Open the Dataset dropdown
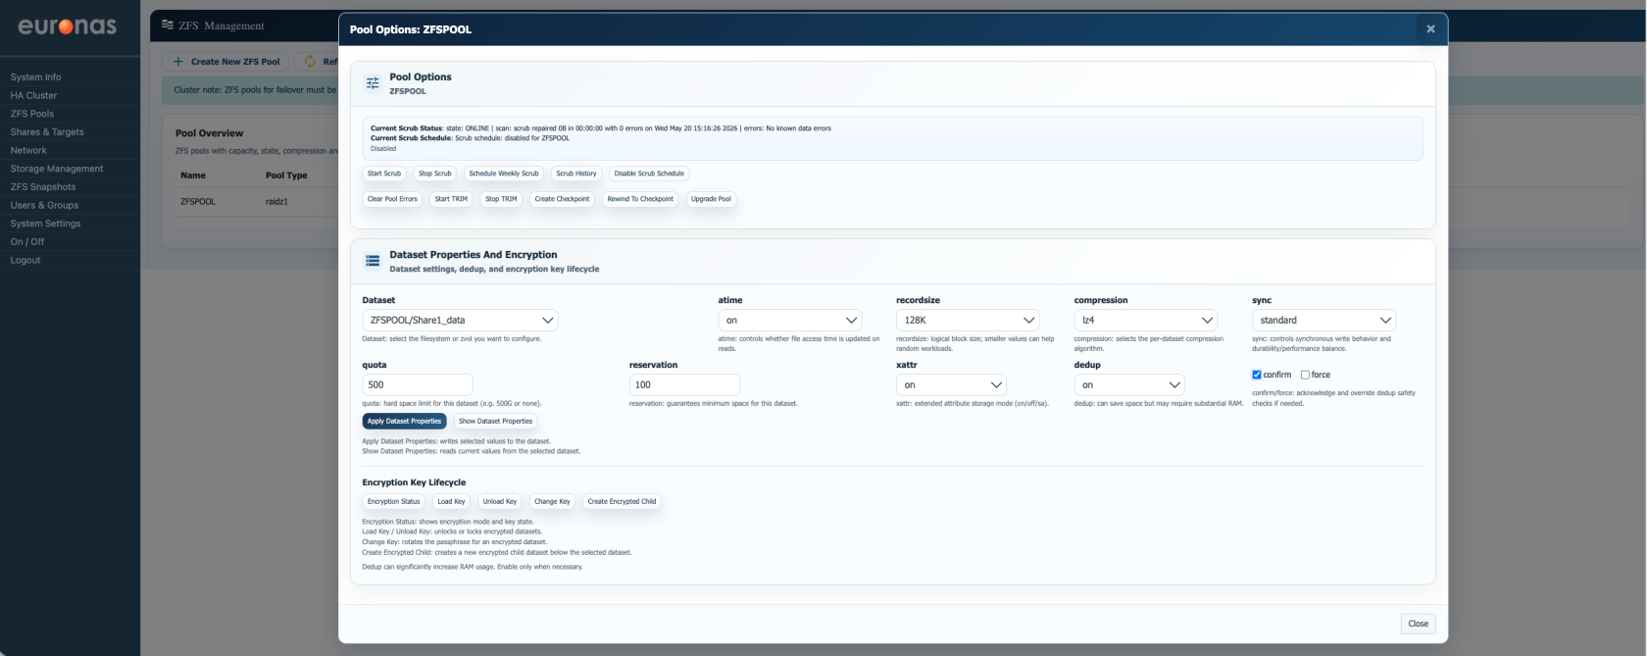The width and height of the screenshot is (1647, 656). pyautogui.click(x=460, y=320)
